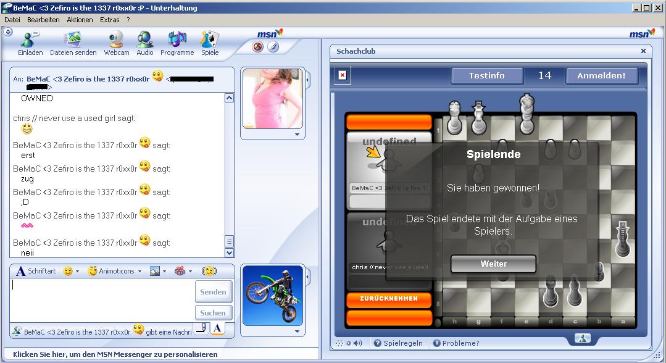Viewport: 666px width, 363px height.
Task: Click the red X icon in chess header
Action: tap(343, 76)
